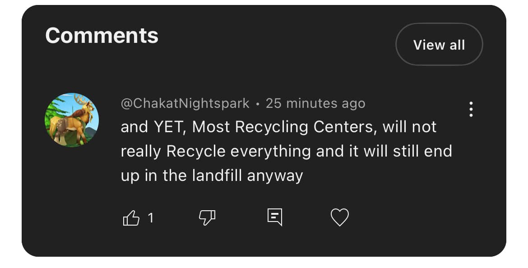Click the like count number 1
The image size is (528, 268).
click(151, 218)
